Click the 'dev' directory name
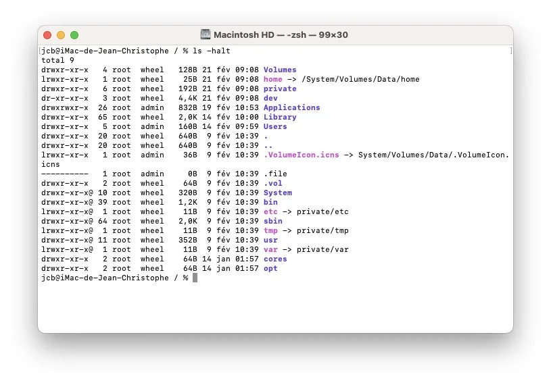 (270, 99)
